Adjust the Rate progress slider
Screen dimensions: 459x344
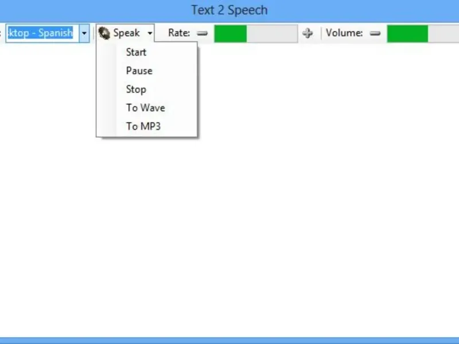[256, 34]
